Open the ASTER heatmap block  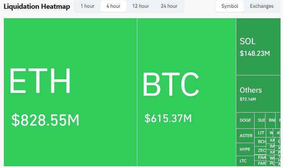pos(245,136)
